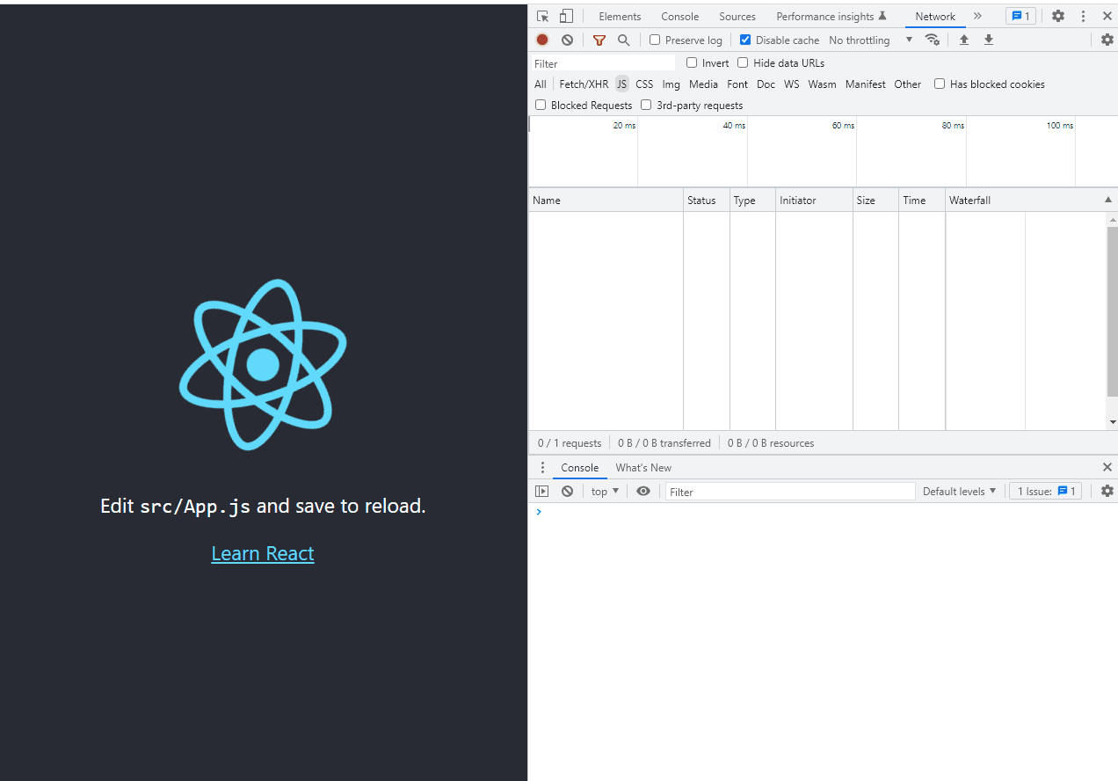
Task: Open DevTools settings gear
Action: [x=1057, y=16]
